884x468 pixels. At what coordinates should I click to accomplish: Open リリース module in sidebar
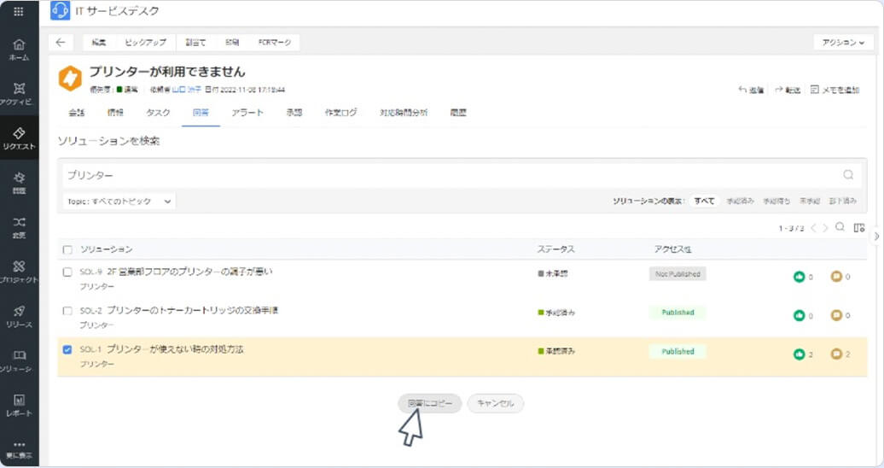click(19, 316)
